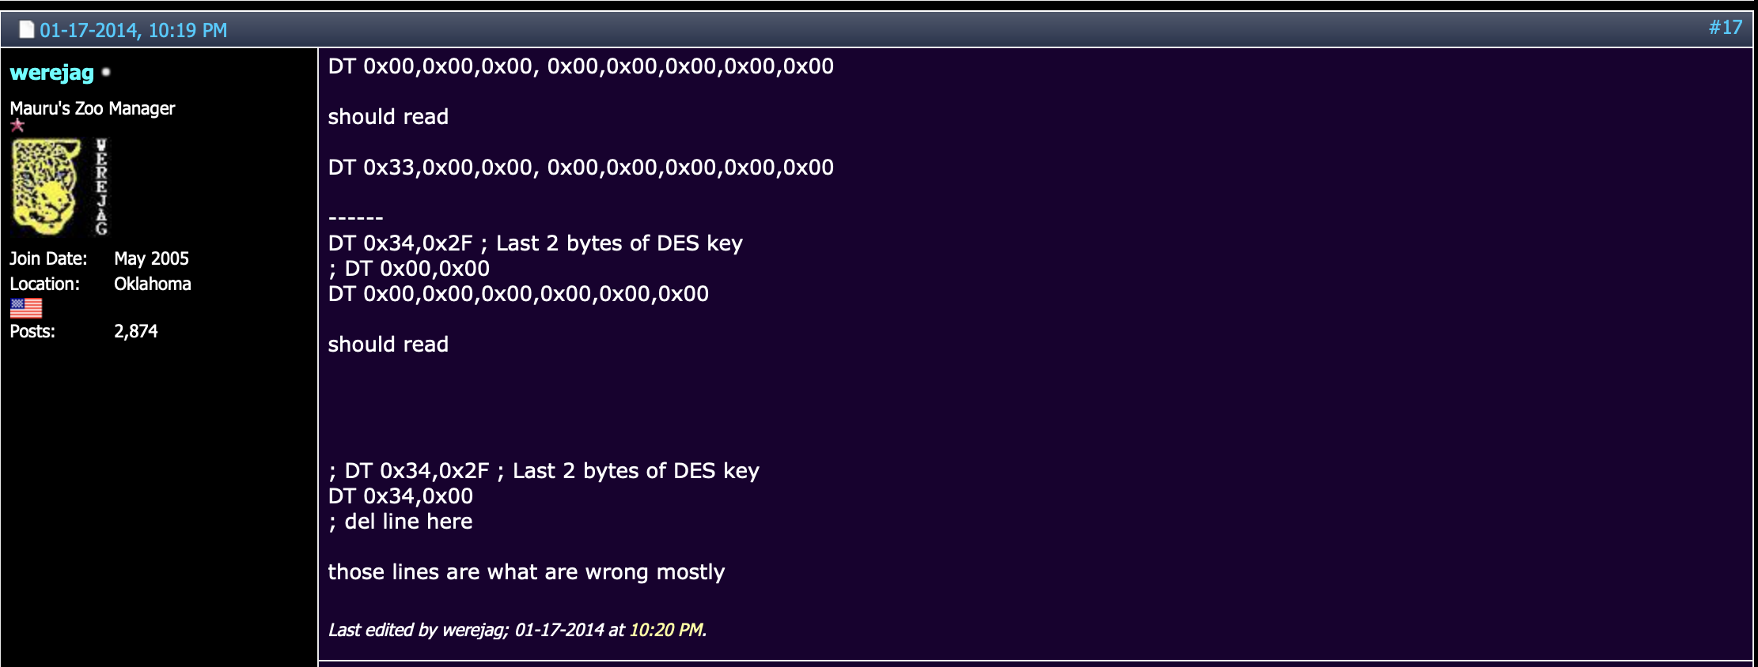The image size is (1758, 667).
Task: Open the #17 post permalink
Action: (x=1725, y=28)
